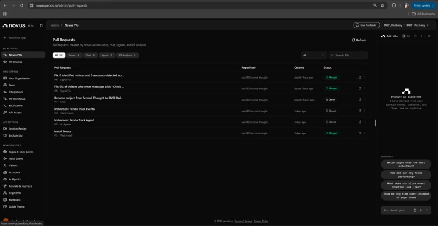Open 'Visitors' in sidebar

click(23, 165)
